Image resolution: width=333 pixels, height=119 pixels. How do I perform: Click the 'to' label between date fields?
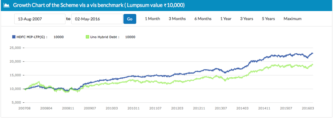pyautogui.click(x=68, y=19)
